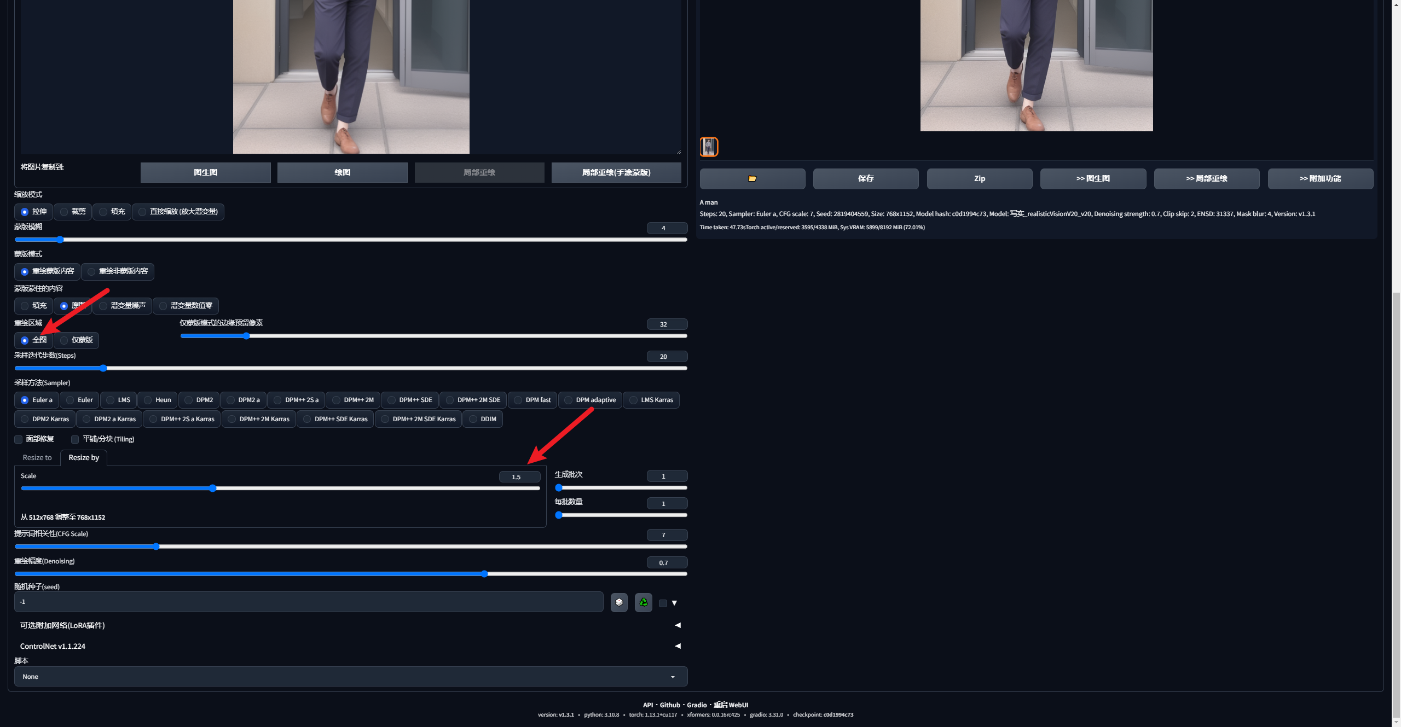Select the 仅蒙版 radio option
This screenshot has width=1401, height=727.
76,340
